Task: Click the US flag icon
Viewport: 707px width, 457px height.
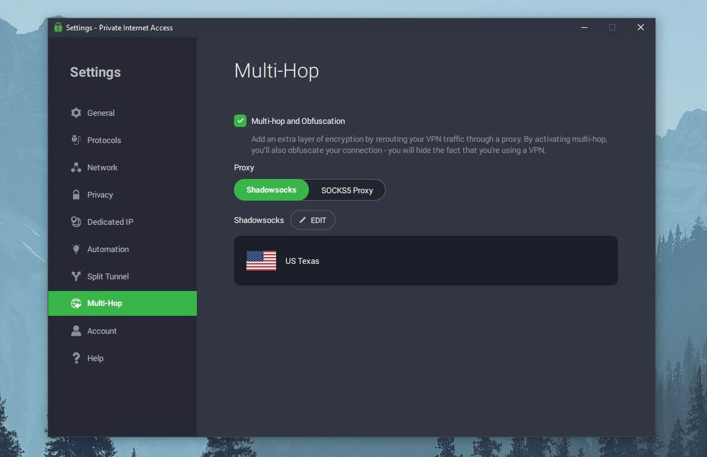Action: coord(261,261)
